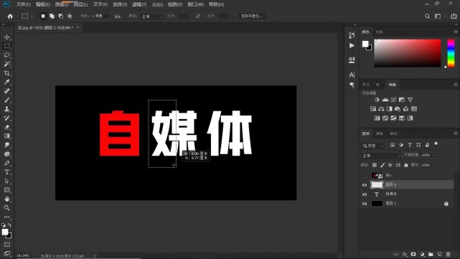Select the Eraser tool
Image resolution: width=460 pixels, height=259 pixels.
point(7,127)
